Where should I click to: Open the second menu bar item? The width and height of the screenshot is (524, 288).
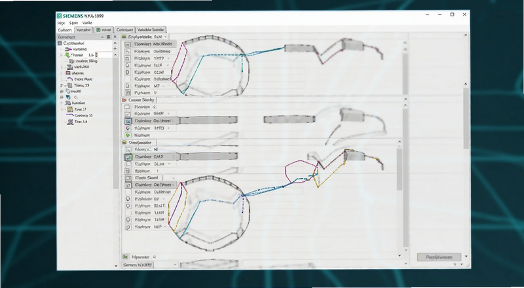(x=73, y=23)
